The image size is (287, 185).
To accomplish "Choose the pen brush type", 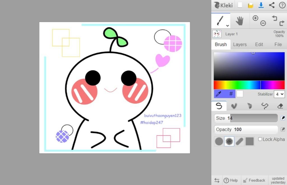I will click(x=219, y=106).
